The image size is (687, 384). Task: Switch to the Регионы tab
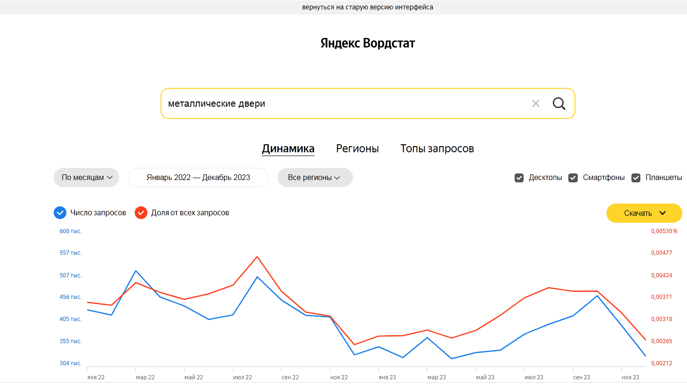coord(357,149)
